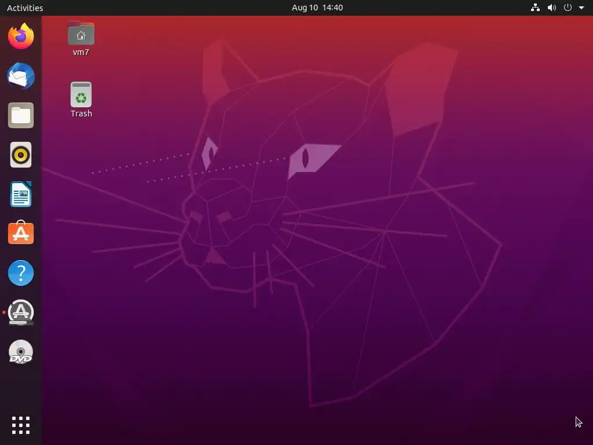Open the Activities overview

coord(25,8)
